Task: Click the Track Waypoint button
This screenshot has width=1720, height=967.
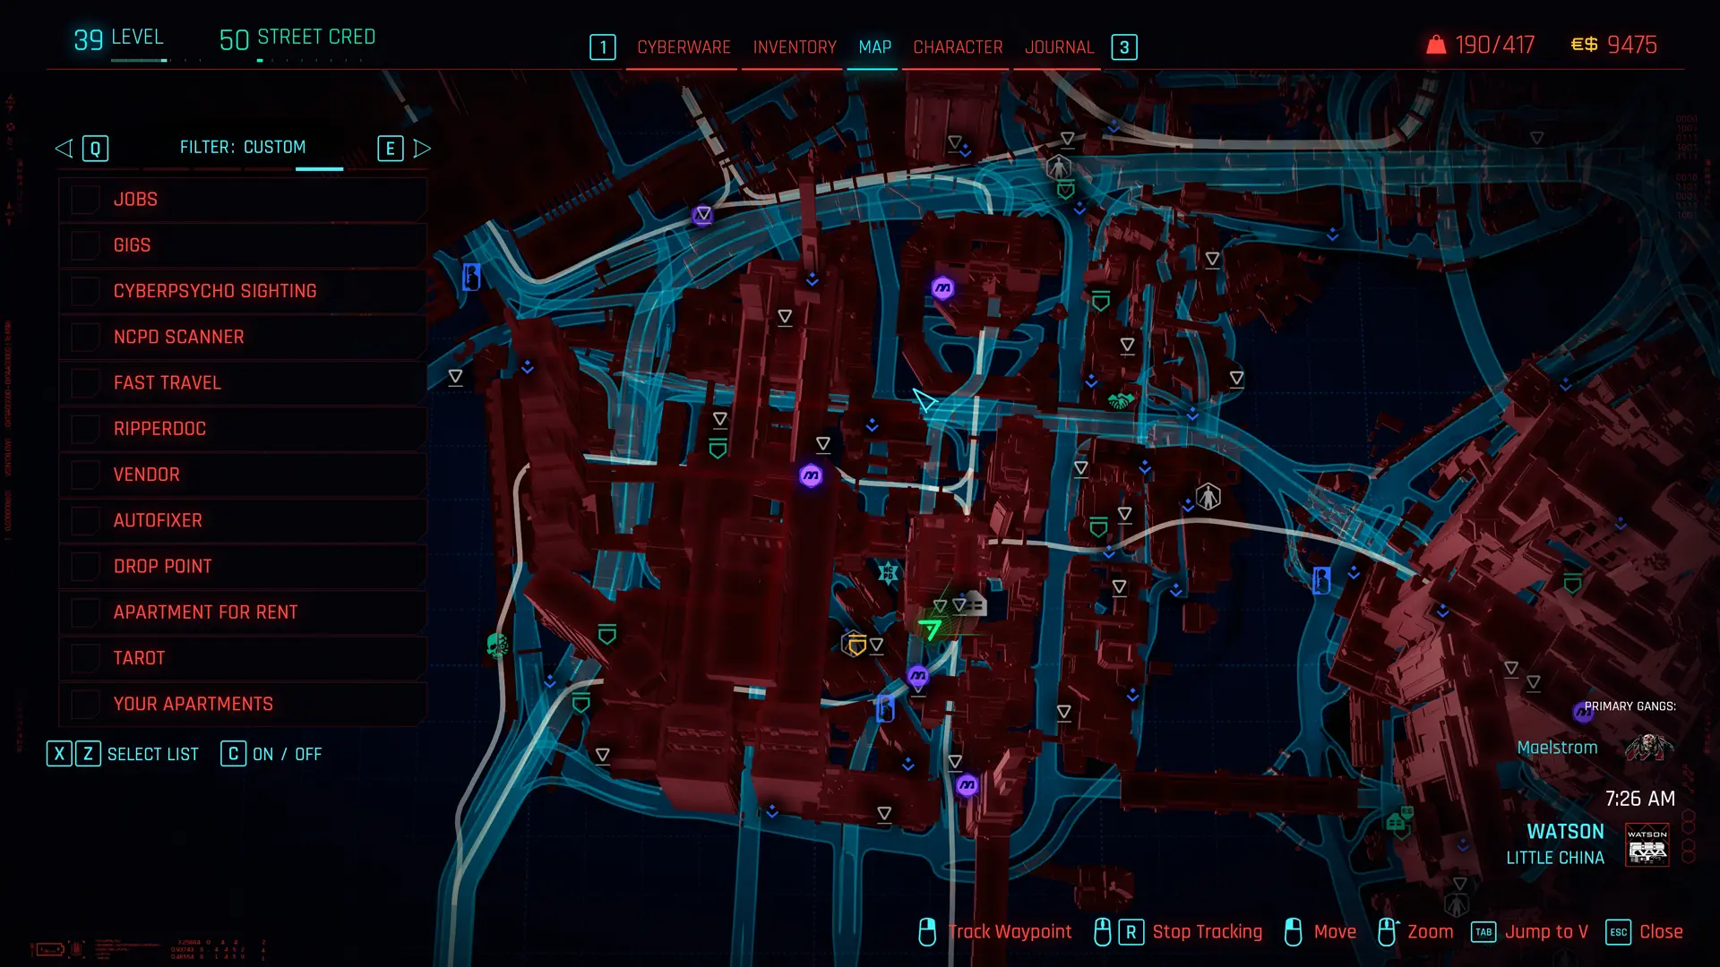Action: point(1009,931)
